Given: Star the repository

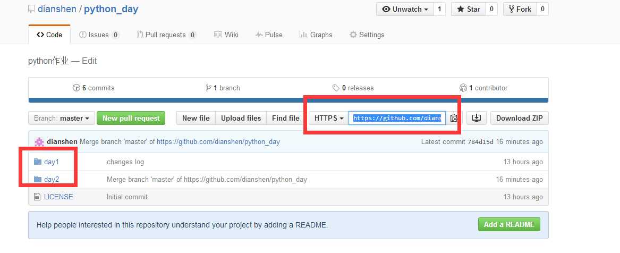Looking at the screenshot, I should pos(469,9).
